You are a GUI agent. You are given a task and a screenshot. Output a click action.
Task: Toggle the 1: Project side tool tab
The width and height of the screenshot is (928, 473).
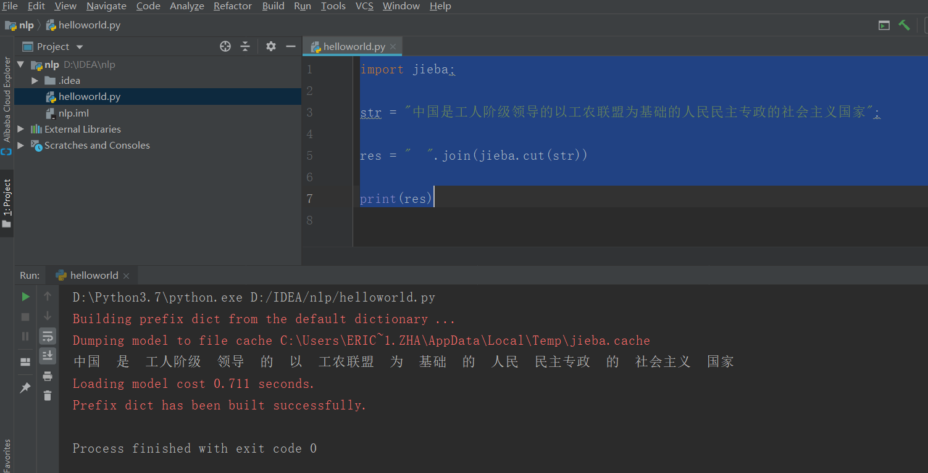[7, 203]
